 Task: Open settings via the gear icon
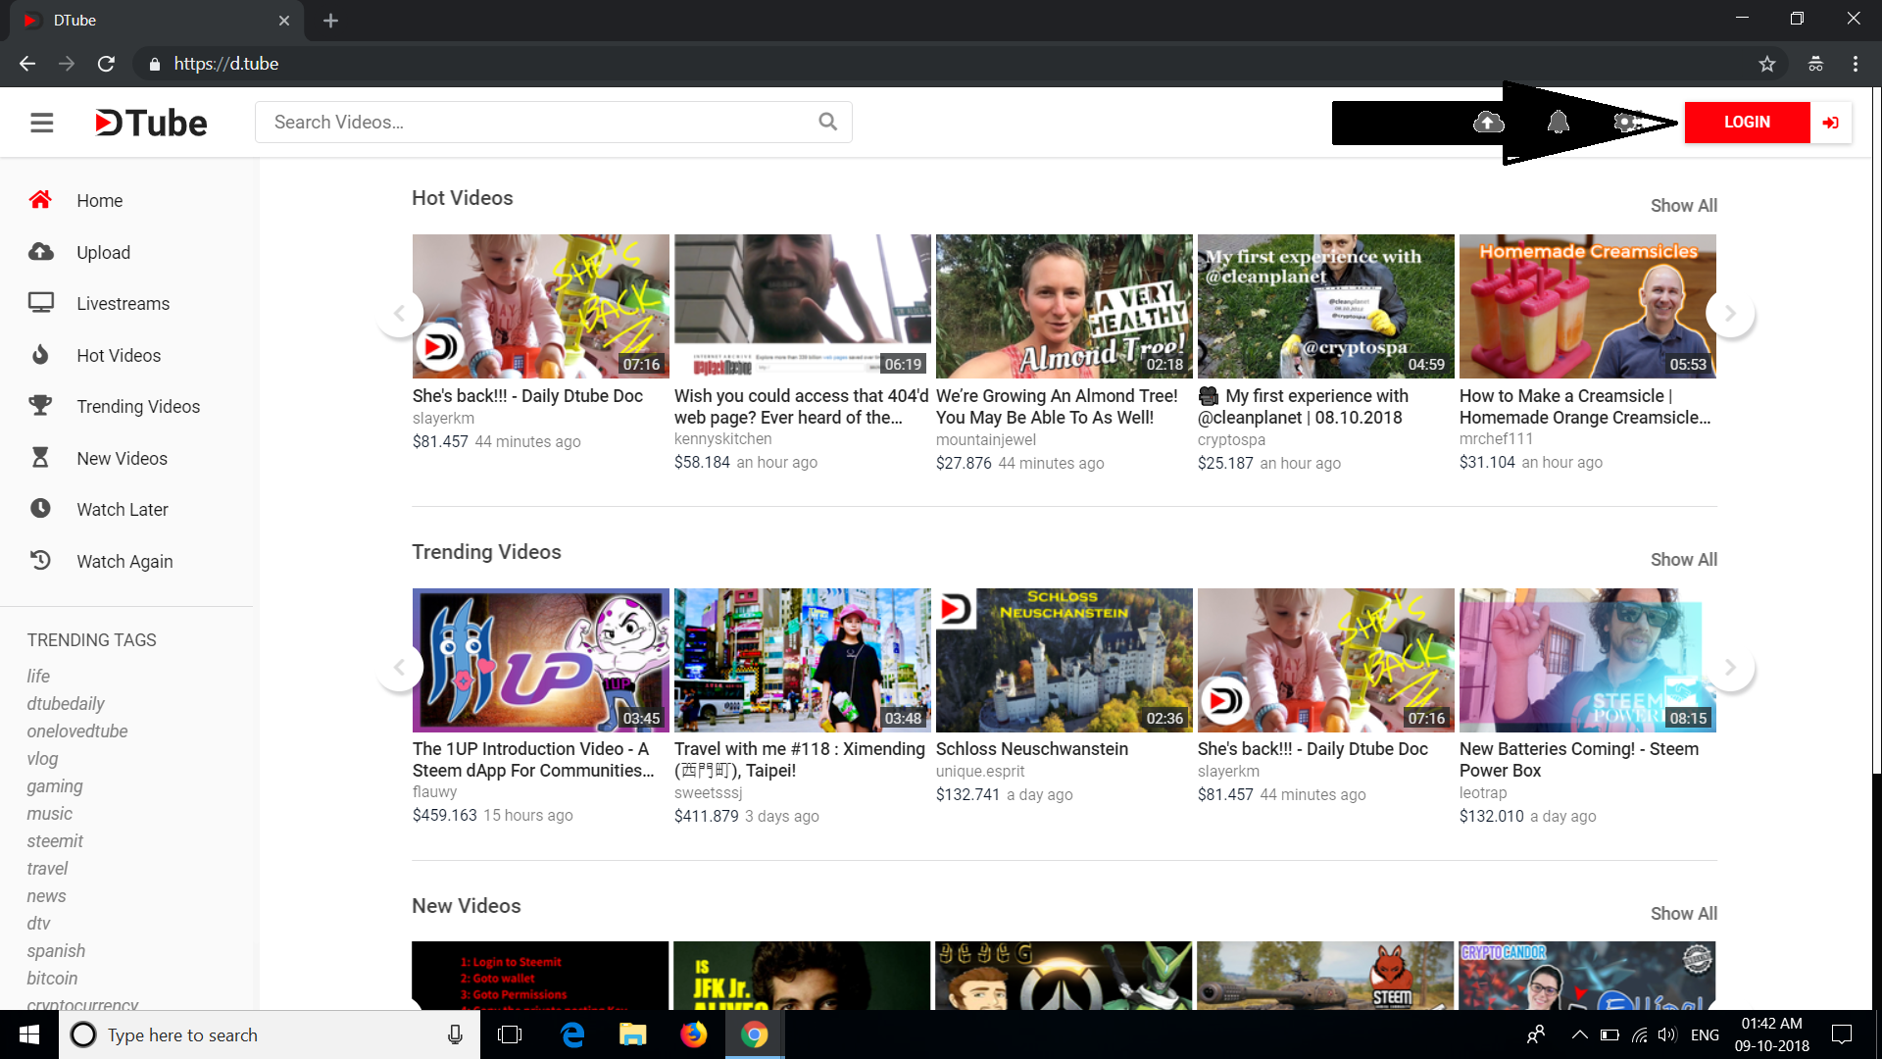click(x=1627, y=122)
